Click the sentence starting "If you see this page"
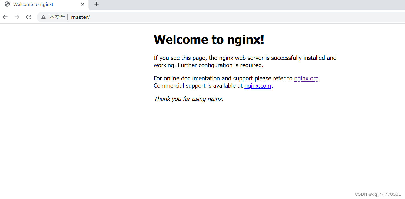 tap(245, 62)
